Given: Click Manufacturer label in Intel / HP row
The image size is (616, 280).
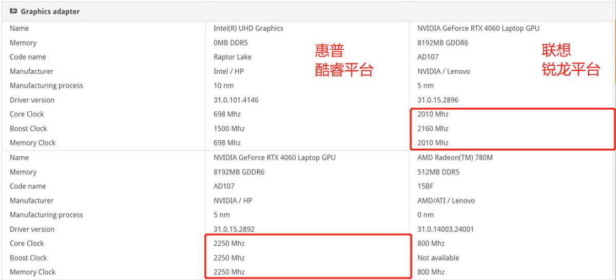Looking at the screenshot, I should [x=31, y=71].
